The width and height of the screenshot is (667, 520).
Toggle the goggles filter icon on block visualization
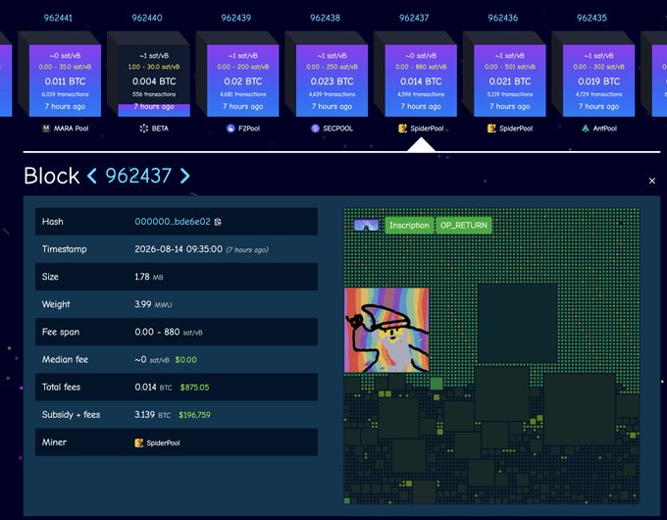366,225
